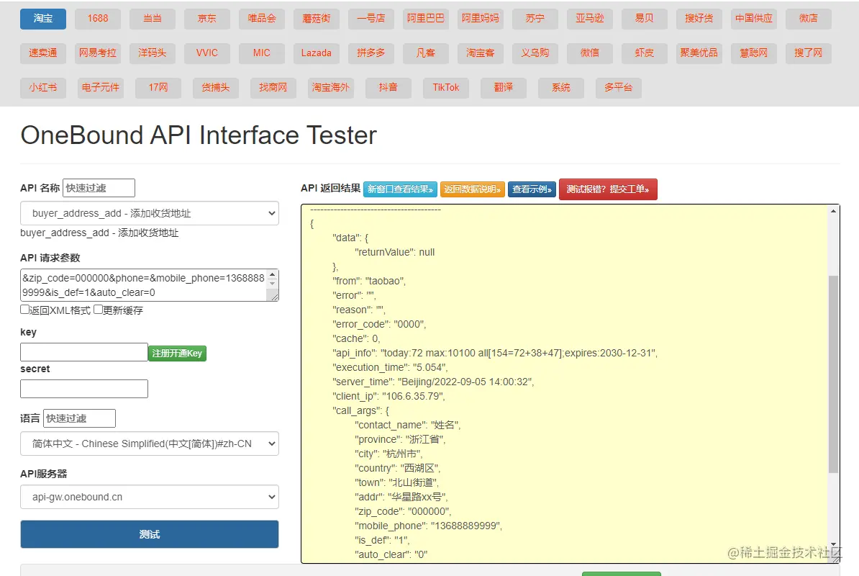
Task: Select the 电子元件 tab
Action: 100,88
